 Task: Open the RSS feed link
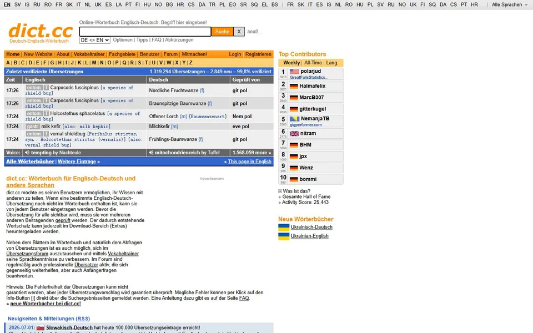tap(83, 319)
